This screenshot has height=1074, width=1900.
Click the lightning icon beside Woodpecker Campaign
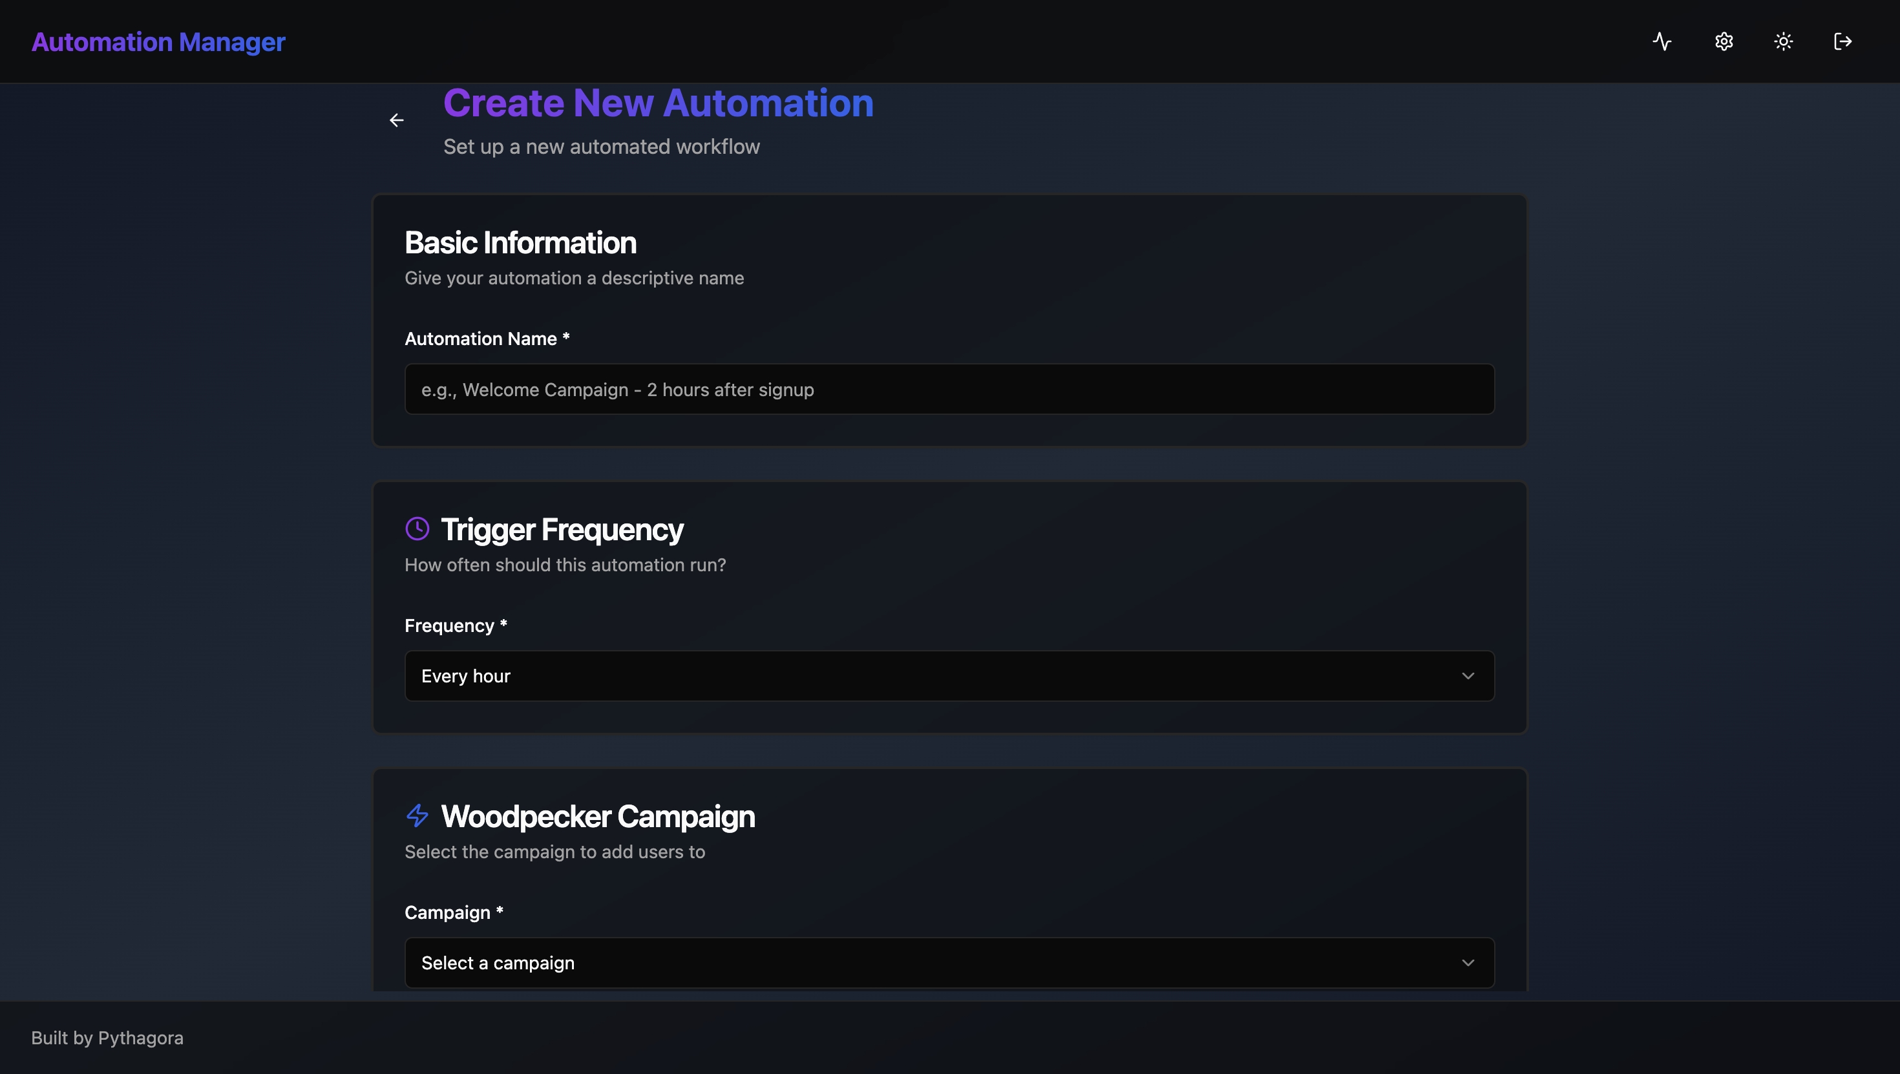point(417,816)
